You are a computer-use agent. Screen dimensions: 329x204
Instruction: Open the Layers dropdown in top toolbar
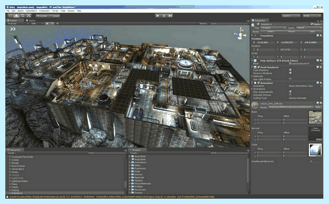pos(291,16)
